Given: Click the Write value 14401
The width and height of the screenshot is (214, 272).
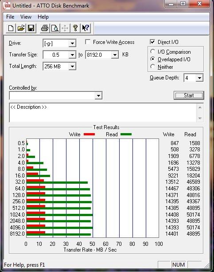Looking at the screenshot, I should point(172,234).
